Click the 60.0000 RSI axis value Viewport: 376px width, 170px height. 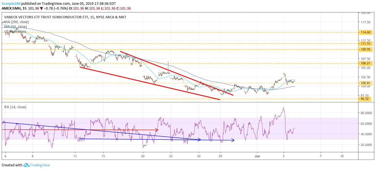[366, 123]
